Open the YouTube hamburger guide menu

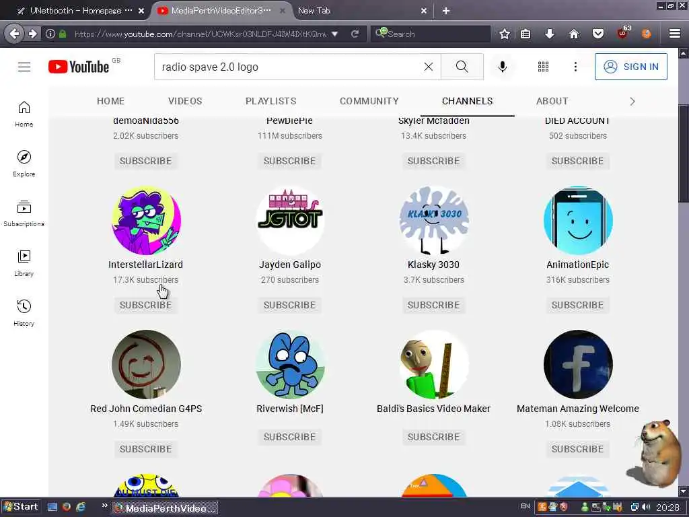coord(24,67)
